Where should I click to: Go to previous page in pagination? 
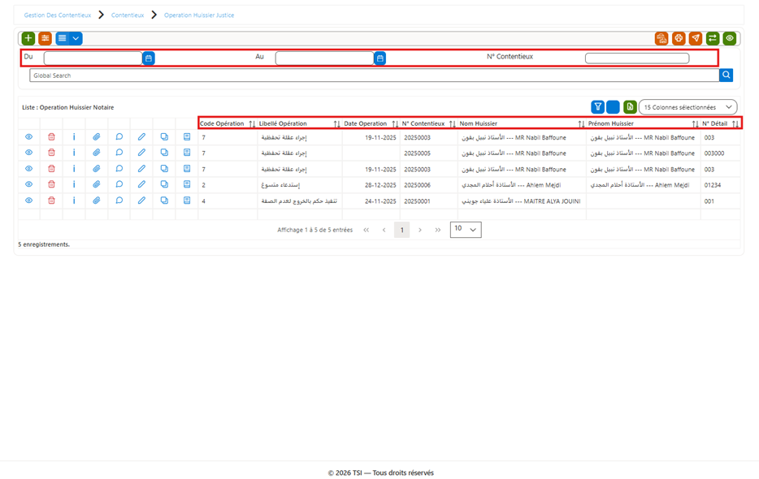(384, 230)
